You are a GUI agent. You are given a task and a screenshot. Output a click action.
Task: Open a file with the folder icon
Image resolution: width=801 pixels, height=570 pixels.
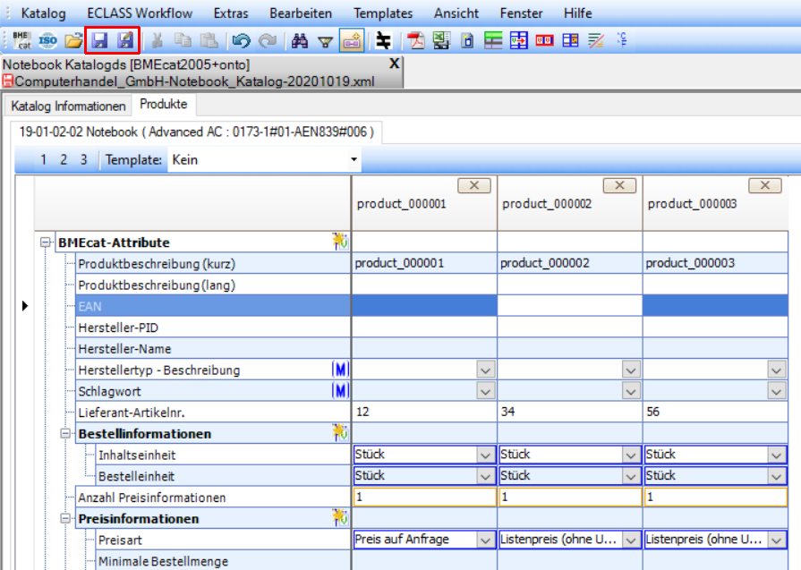click(73, 40)
